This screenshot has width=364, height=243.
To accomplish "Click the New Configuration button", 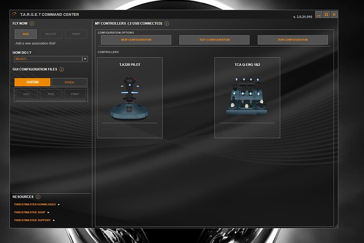I will coord(136,40).
